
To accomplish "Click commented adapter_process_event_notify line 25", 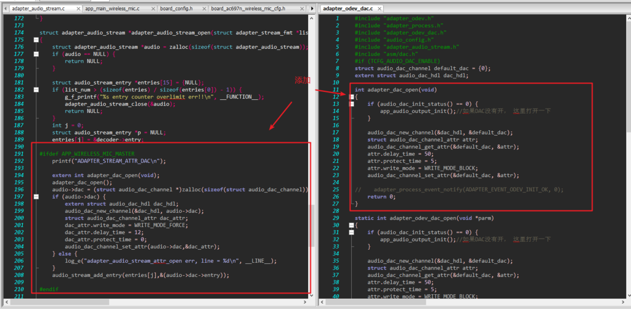I will 459,190.
